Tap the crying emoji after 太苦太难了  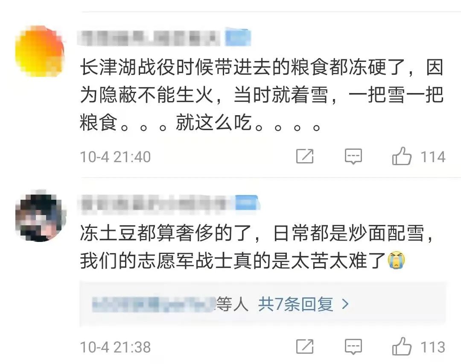(396, 260)
